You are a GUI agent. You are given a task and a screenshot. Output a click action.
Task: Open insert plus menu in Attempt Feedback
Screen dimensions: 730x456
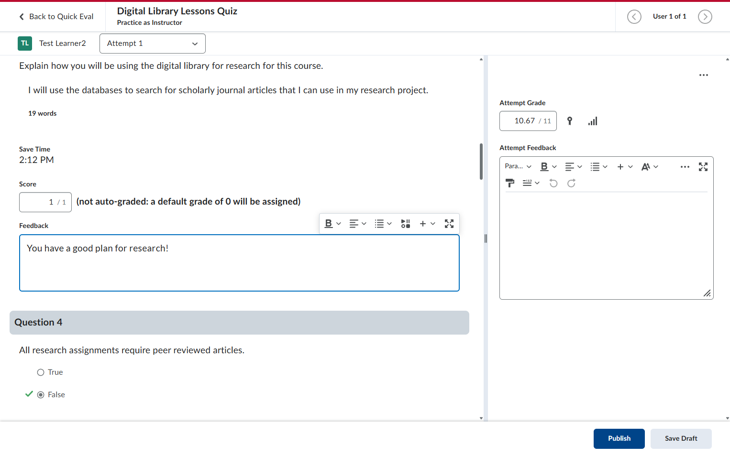click(x=625, y=167)
